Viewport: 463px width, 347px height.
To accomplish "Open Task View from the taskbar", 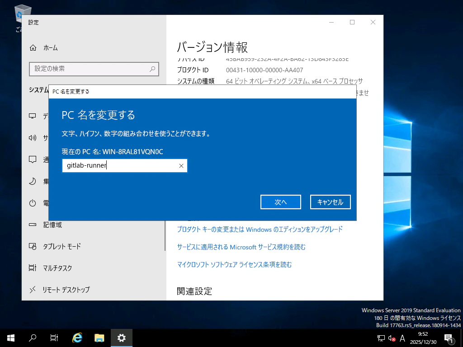I will pyautogui.click(x=54, y=338).
